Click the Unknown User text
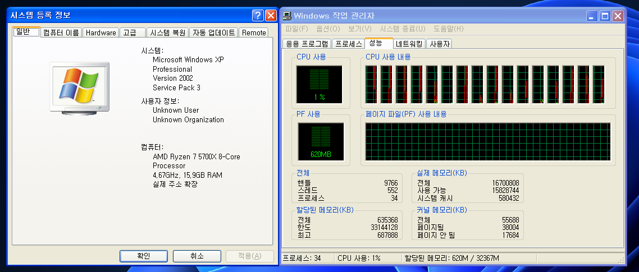 (176, 110)
